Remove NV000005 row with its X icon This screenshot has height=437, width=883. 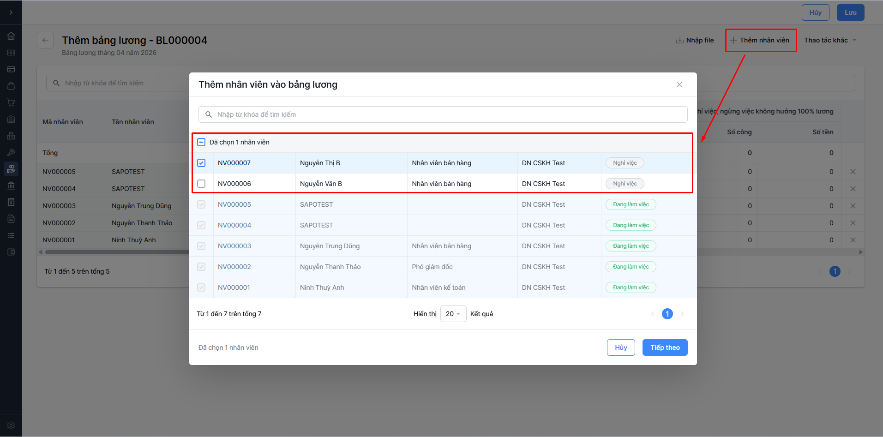853,172
